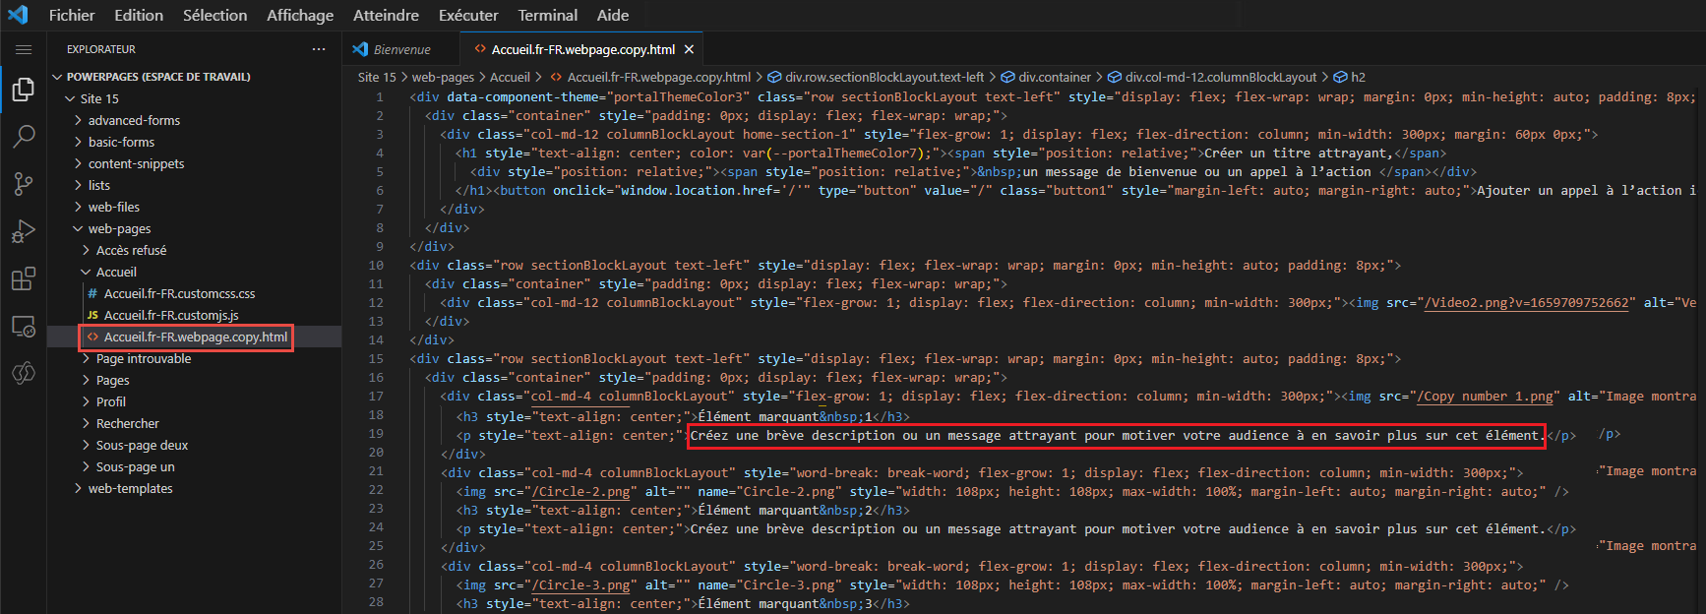Open the Sélection menu
Viewport: 1706px width, 614px height.
[215, 15]
